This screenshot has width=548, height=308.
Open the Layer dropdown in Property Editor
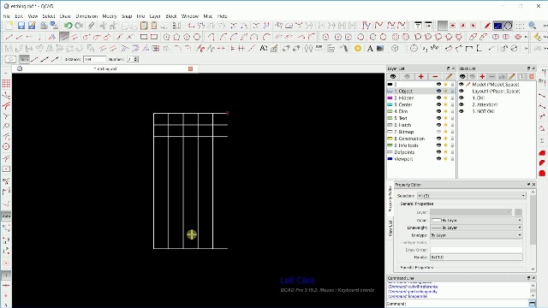coord(471,212)
